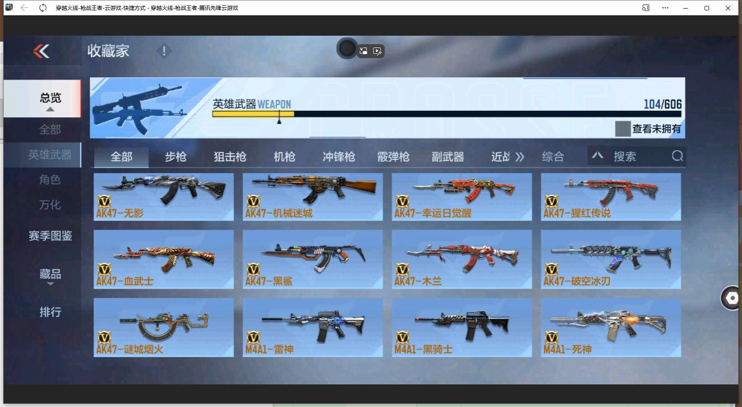Screen dimensions: 742x407
Task: Switch to the 冲锋枪 tab
Action: coord(339,157)
